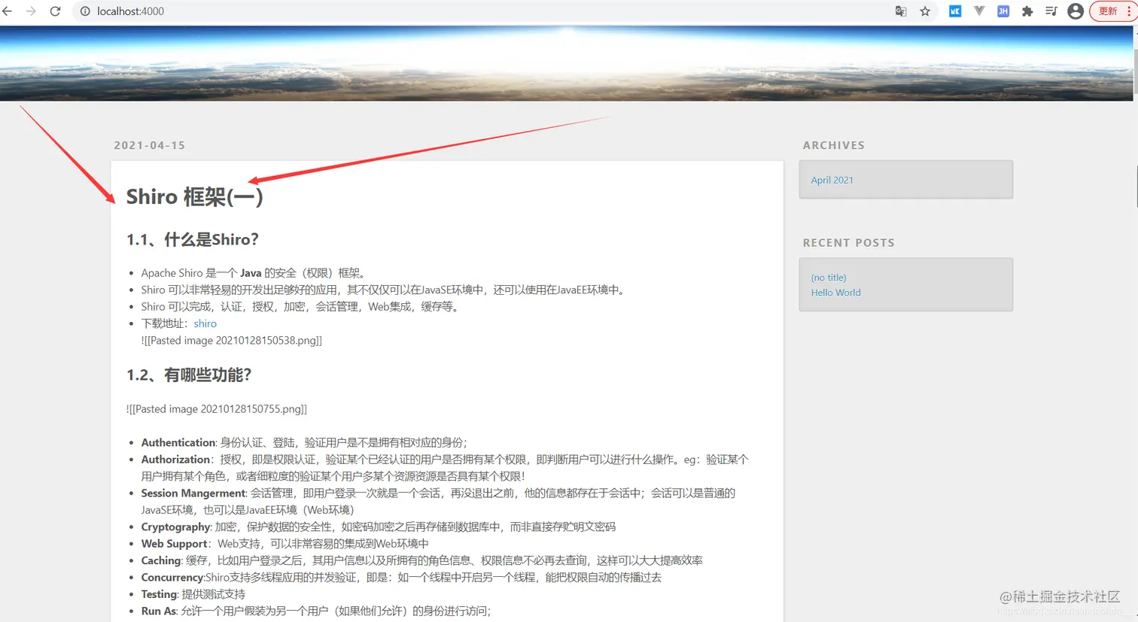Reload the localhost page
Viewport: 1138px width, 622px height.
point(55,11)
